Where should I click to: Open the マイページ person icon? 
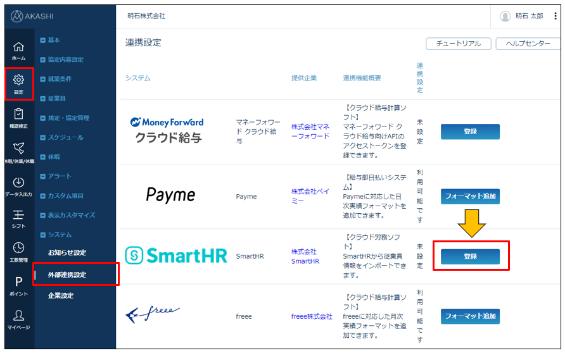[x=18, y=318]
